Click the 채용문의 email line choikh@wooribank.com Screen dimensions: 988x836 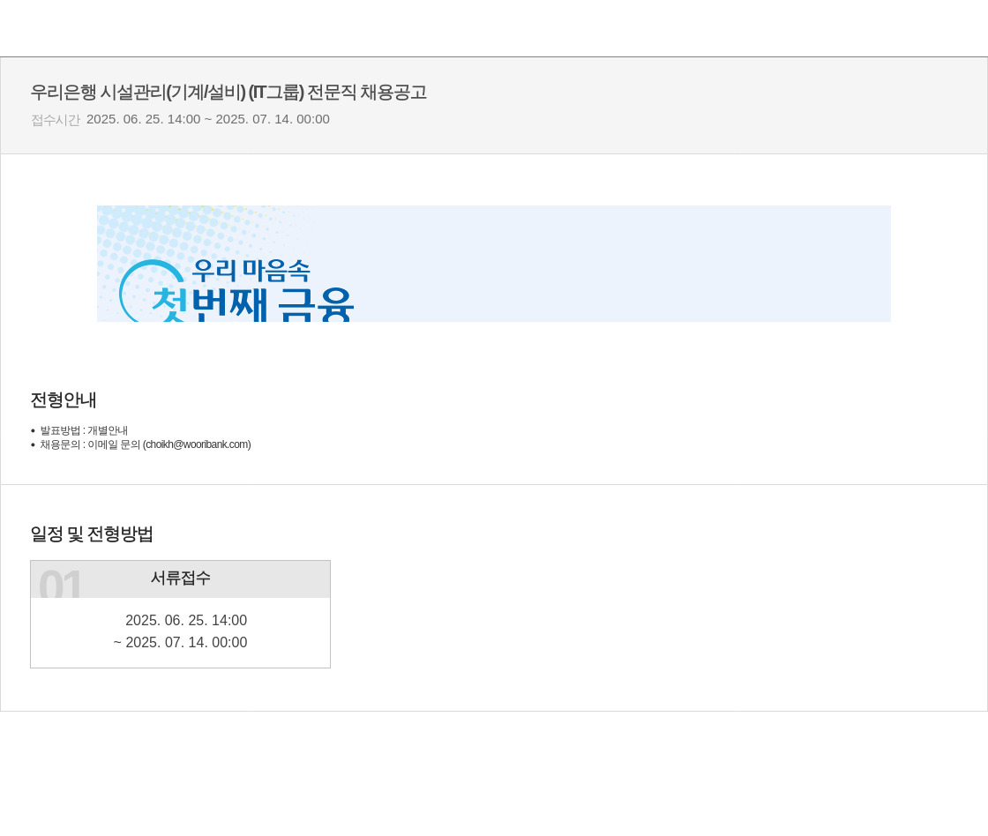tap(145, 444)
